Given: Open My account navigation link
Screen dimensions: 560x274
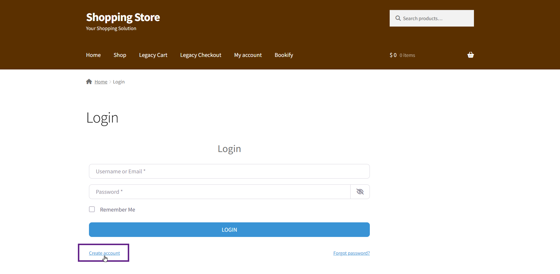Looking at the screenshot, I should [248, 55].
